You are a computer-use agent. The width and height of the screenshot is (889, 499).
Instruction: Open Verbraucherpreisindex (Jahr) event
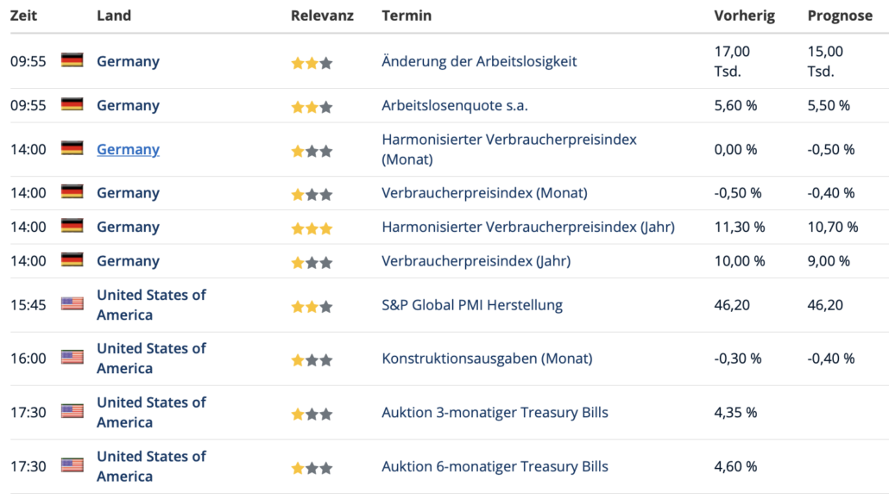[476, 260]
